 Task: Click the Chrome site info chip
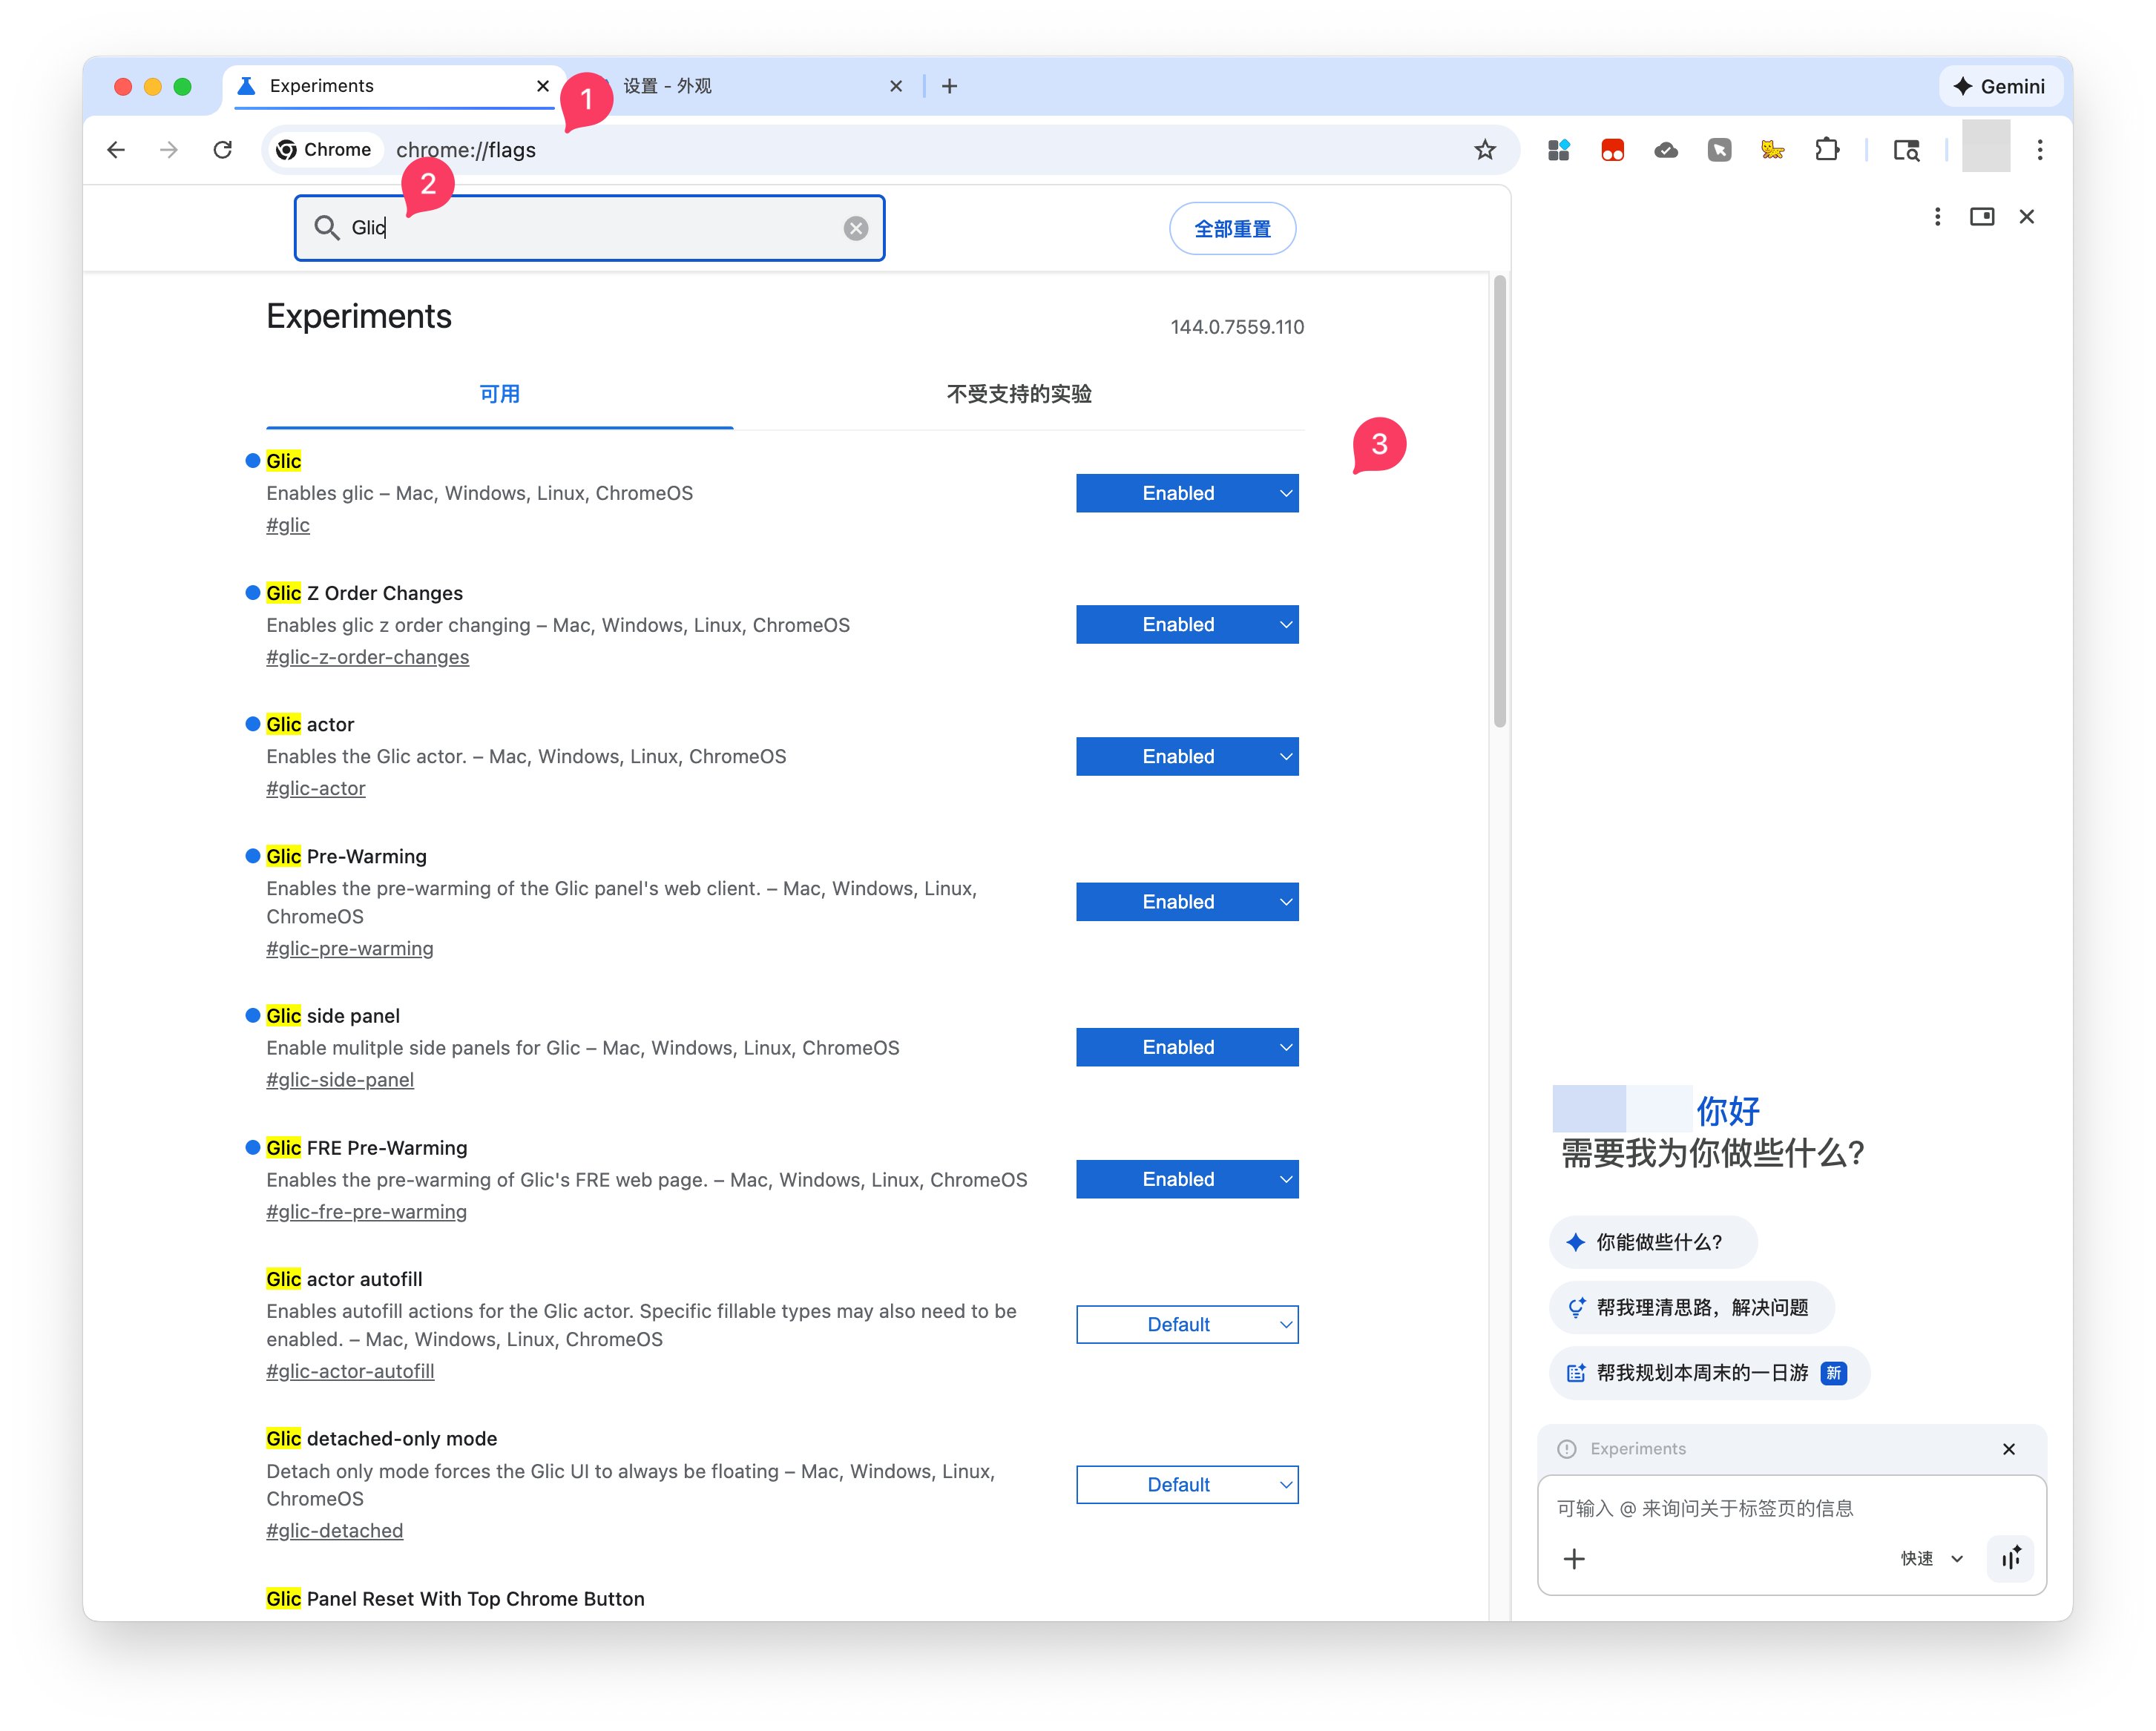325,150
